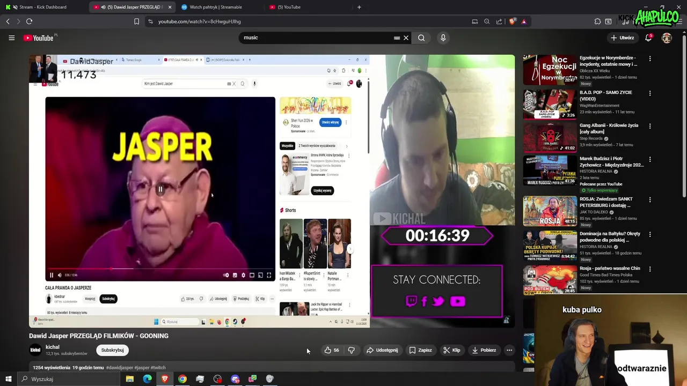This screenshot has width=687, height=386.
Task: Subscribe with the Subskrybuj button
Action: click(x=113, y=350)
